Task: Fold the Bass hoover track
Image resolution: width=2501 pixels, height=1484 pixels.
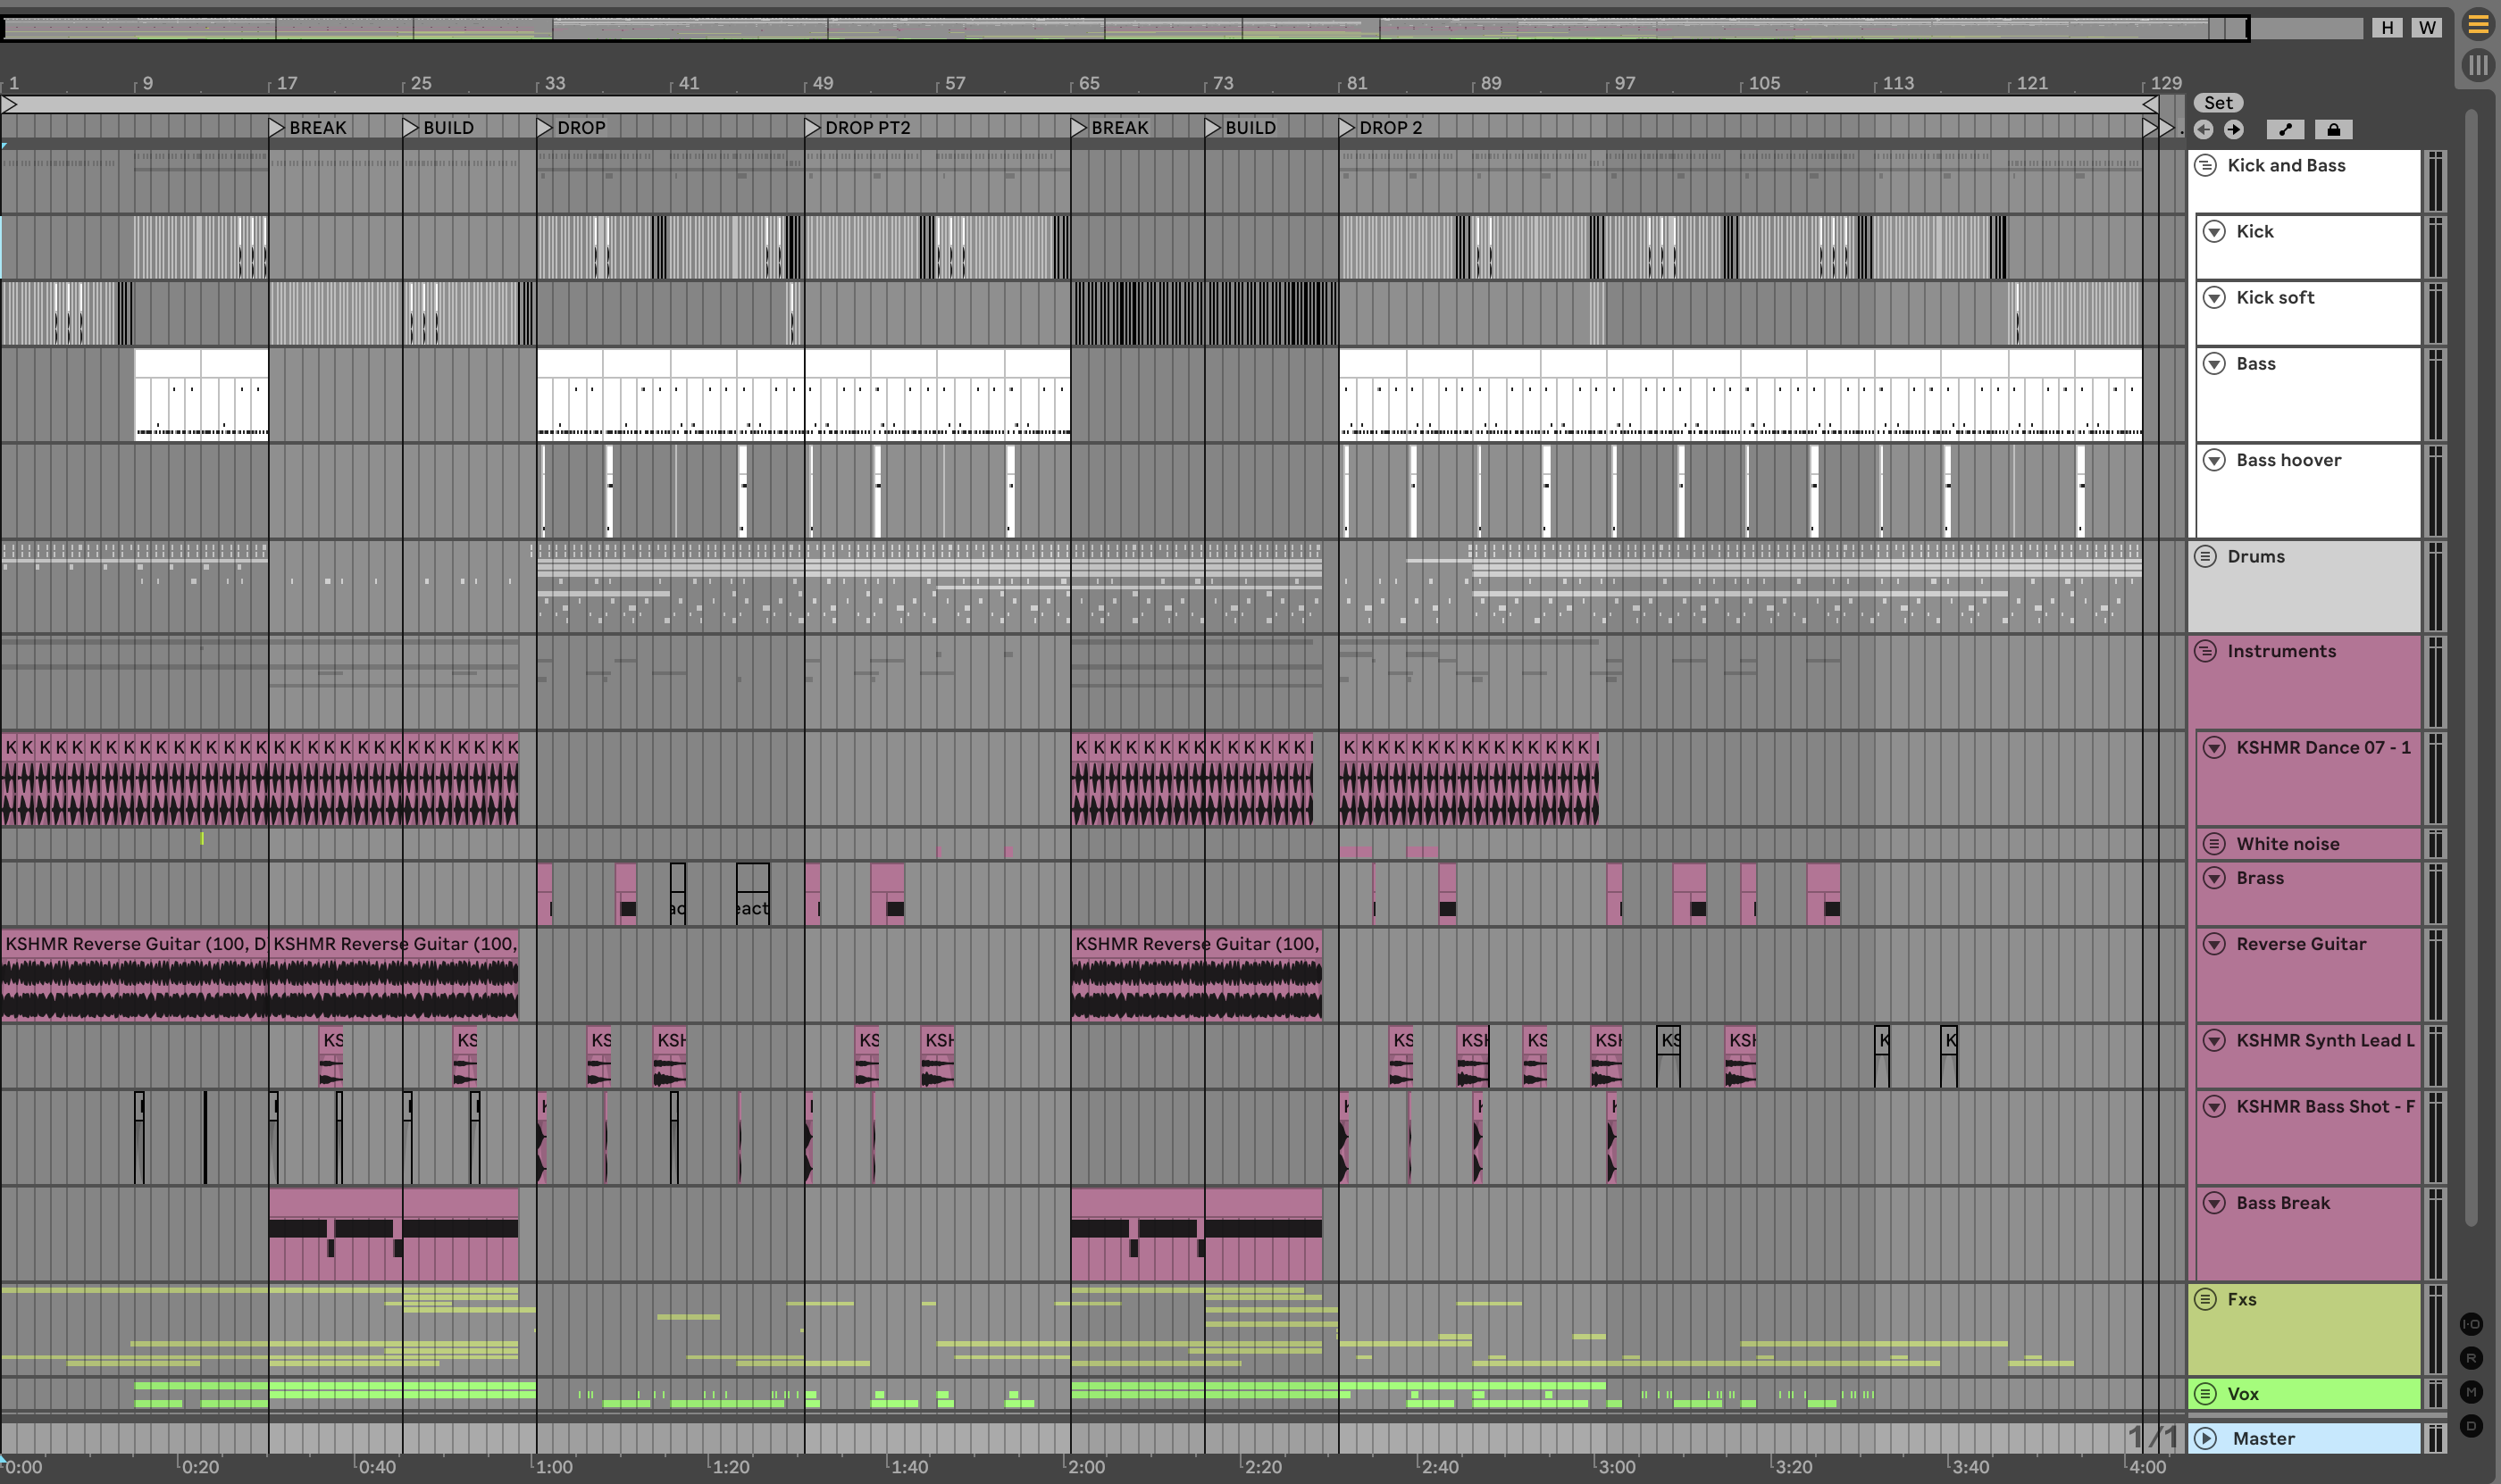Action: [x=2215, y=460]
